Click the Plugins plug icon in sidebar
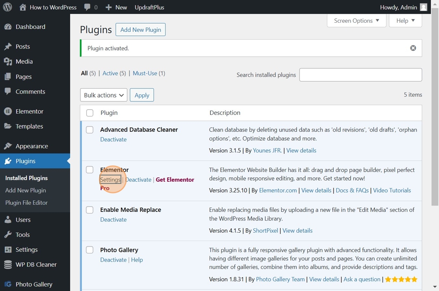Image resolution: width=439 pixels, height=291 pixels. click(8, 161)
